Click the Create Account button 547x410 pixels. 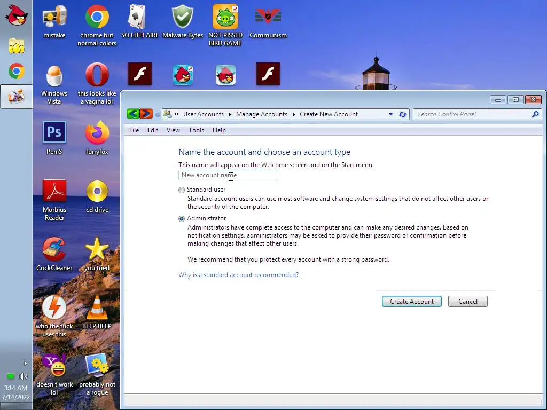tap(412, 302)
